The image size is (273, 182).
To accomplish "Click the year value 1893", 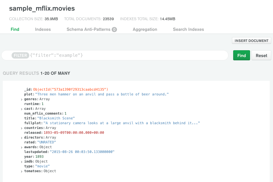I will pos(39,157).
